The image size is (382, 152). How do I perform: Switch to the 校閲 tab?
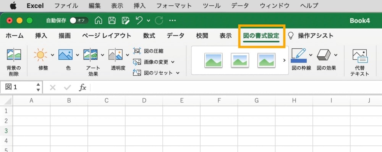click(x=202, y=36)
